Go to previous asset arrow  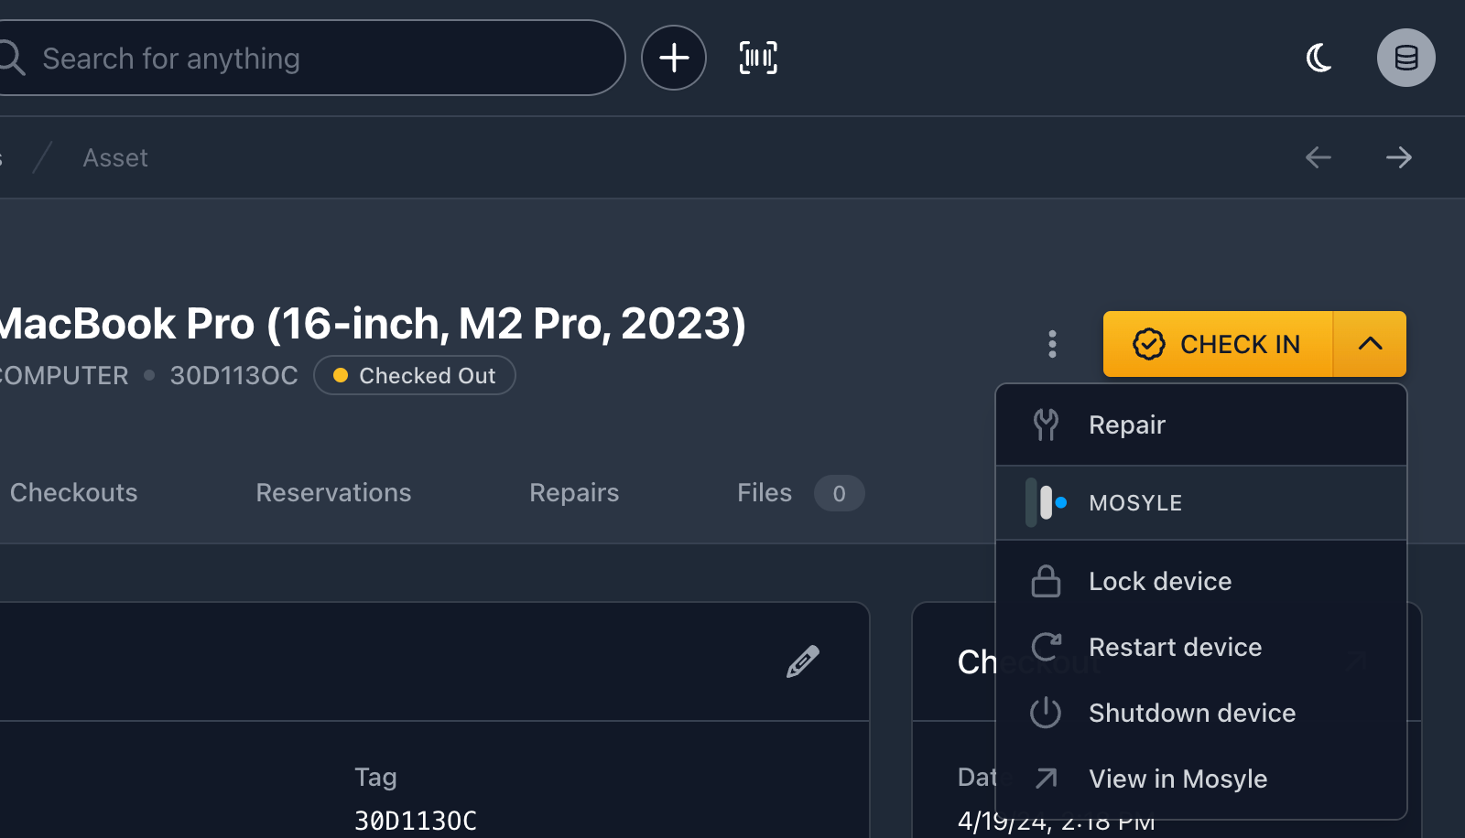pyautogui.click(x=1318, y=157)
